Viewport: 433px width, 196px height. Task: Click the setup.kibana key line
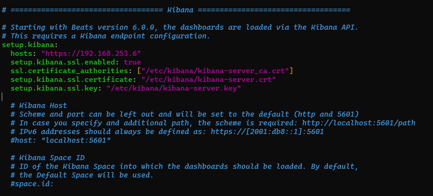click(x=30, y=45)
